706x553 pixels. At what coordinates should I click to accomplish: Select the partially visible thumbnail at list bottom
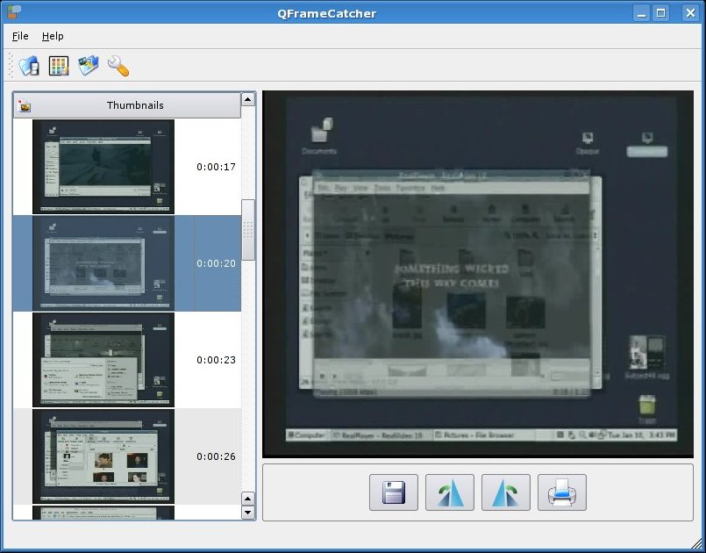(103, 513)
